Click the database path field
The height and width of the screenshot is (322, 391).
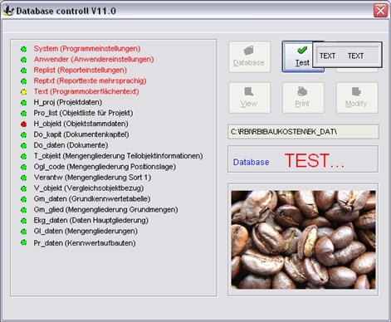tap(303, 132)
